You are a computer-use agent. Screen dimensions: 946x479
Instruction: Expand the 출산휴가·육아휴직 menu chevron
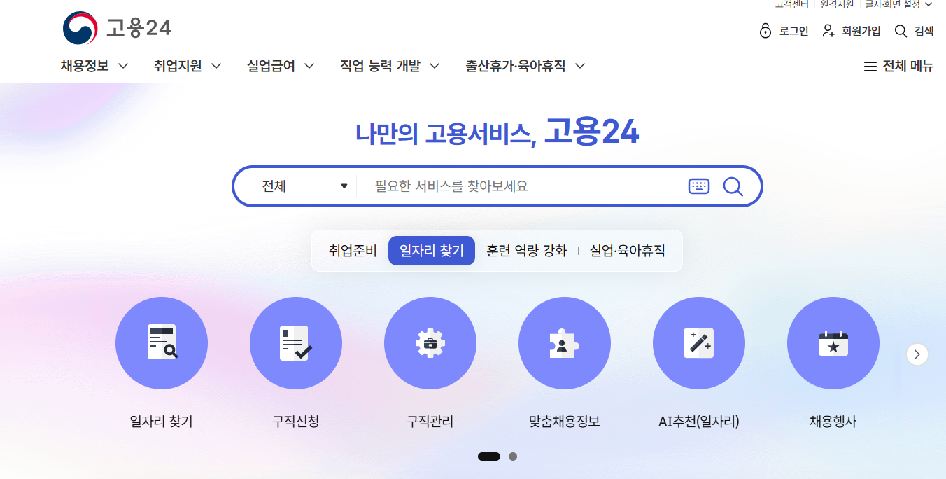(580, 67)
